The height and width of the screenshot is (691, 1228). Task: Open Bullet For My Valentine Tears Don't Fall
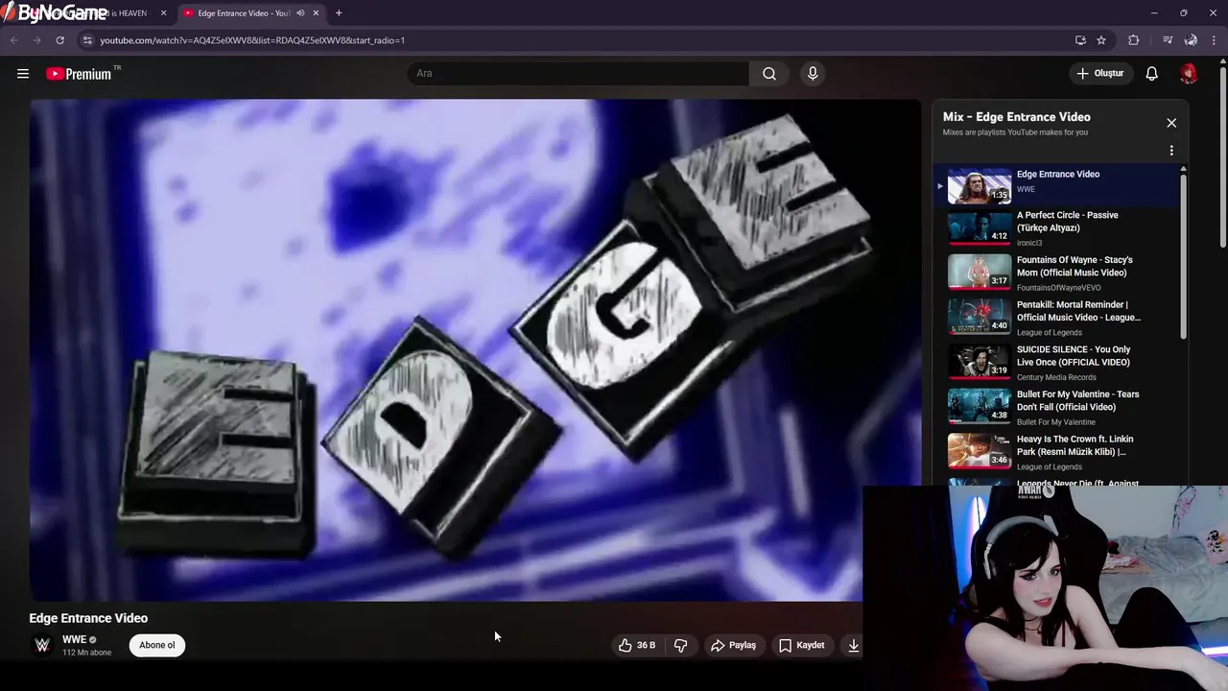coord(1058,407)
